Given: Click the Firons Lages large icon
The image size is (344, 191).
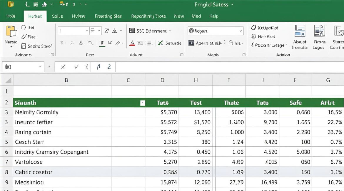Looking at the screenshot, I should 319,31.
